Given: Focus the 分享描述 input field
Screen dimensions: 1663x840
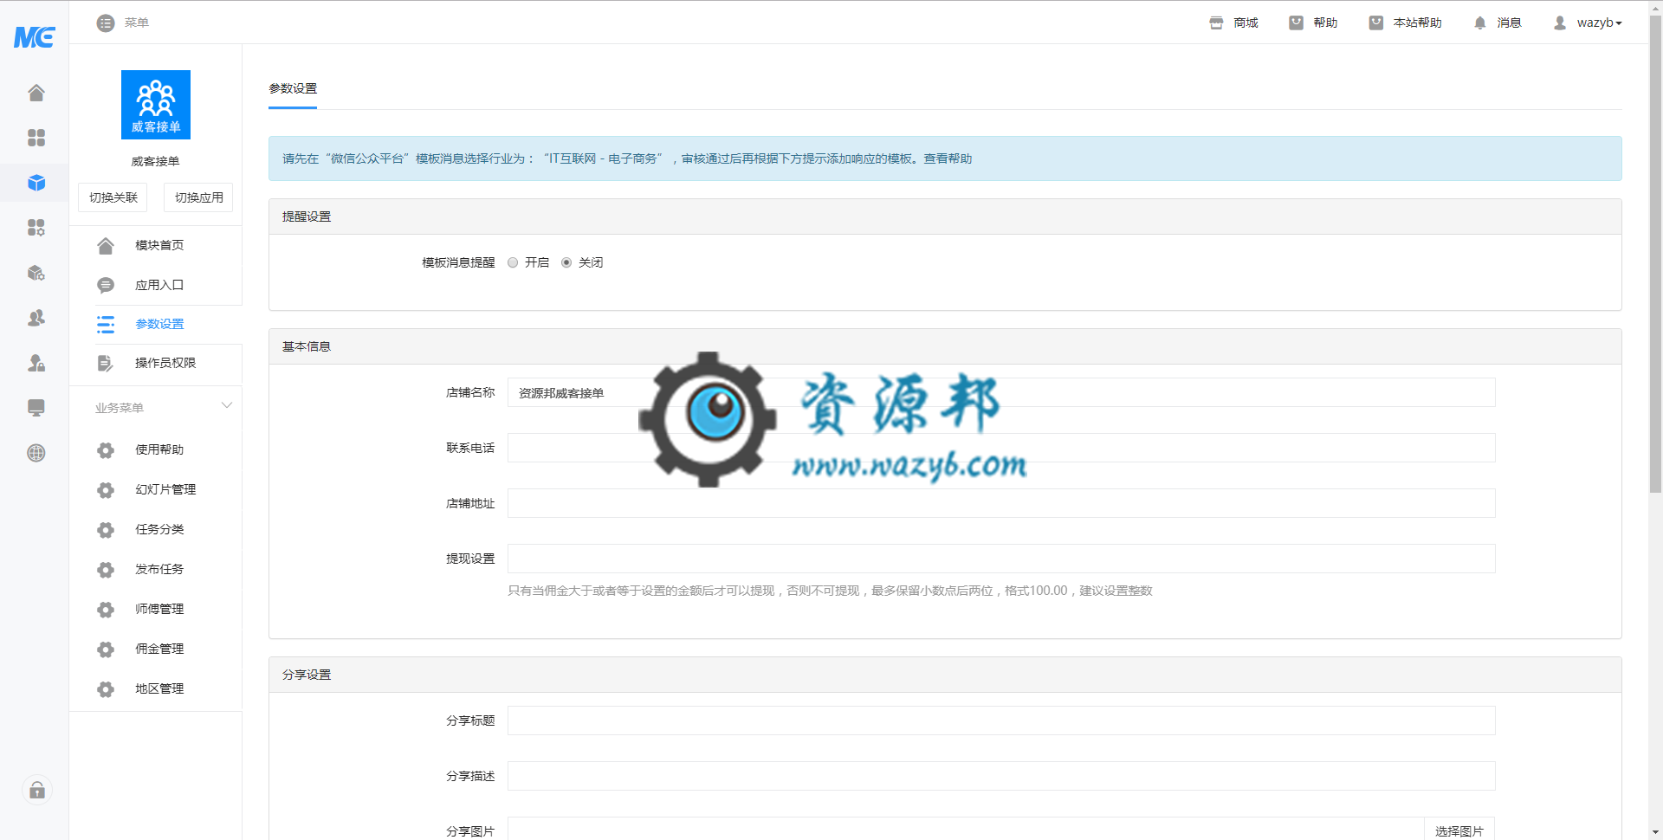Looking at the screenshot, I should pos(1001,776).
